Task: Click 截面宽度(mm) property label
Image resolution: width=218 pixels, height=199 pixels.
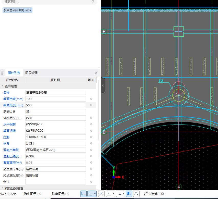Action: click(x=13, y=99)
